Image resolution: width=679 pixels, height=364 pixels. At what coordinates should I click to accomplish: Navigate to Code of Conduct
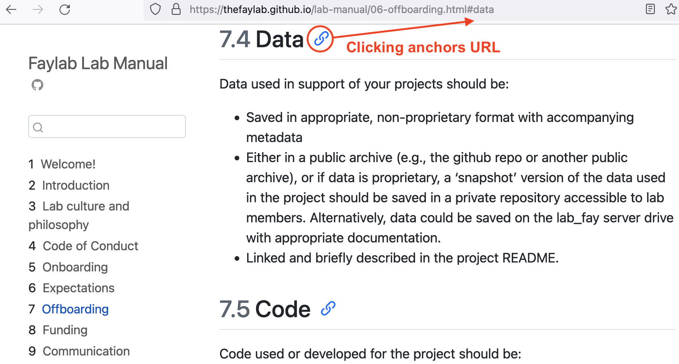(x=90, y=246)
